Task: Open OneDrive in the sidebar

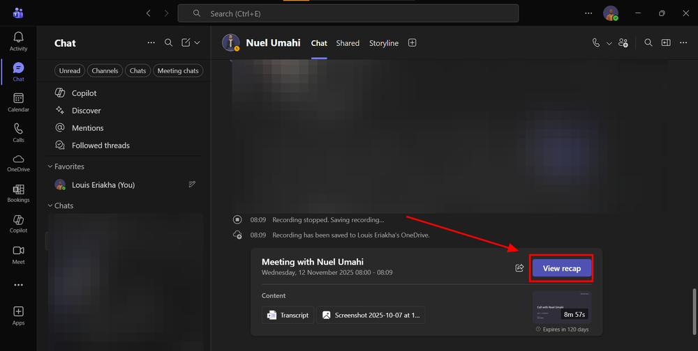Action: click(x=18, y=162)
